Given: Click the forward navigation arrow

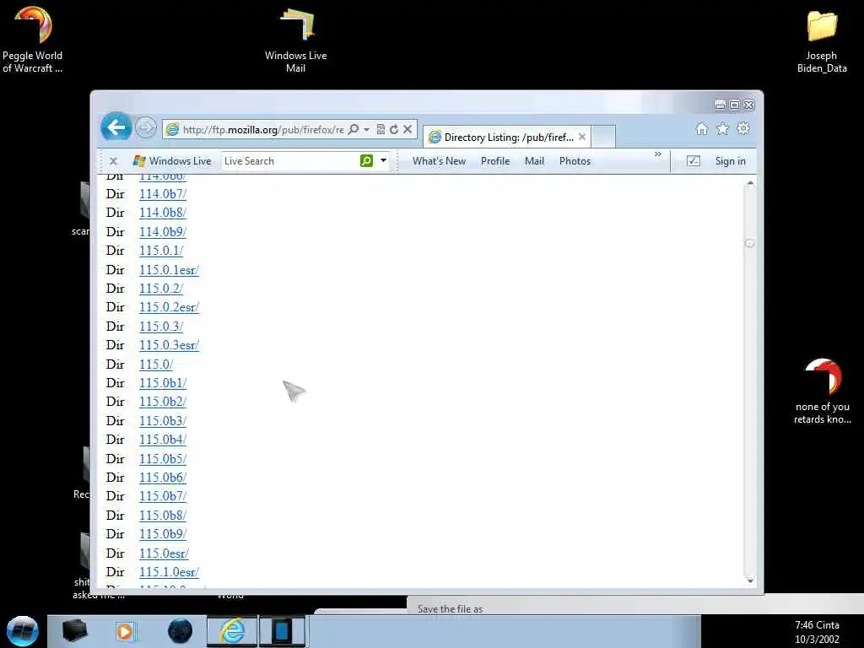Looking at the screenshot, I should [x=146, y=128].
